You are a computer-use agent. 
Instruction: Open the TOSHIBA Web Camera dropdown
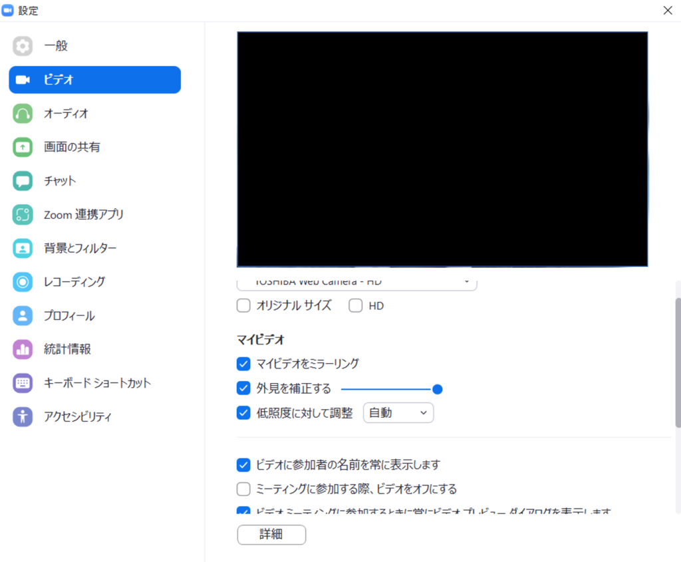click(x=356, y=281)
